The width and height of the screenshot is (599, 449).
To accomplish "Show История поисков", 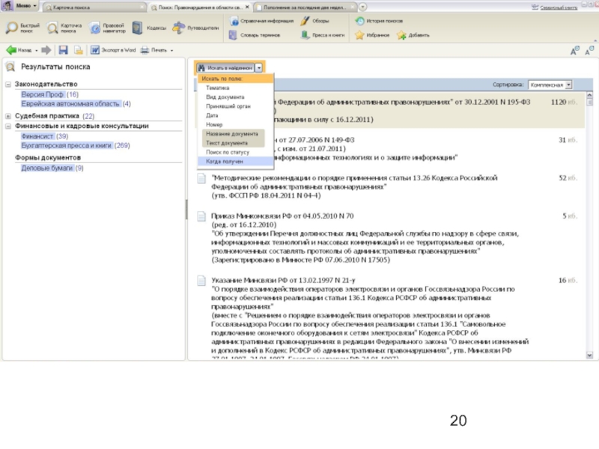I will (379, 21).
